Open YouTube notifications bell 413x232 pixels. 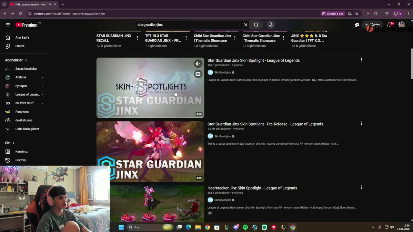click(x=390, y=25)
